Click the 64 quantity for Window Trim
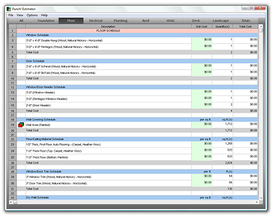Image resolution: width=272 pixels, height=215 pixels. pos(231,176)
